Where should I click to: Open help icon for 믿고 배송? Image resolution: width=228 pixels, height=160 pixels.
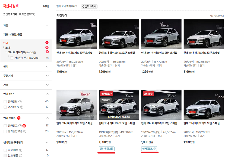pos(21,150)
